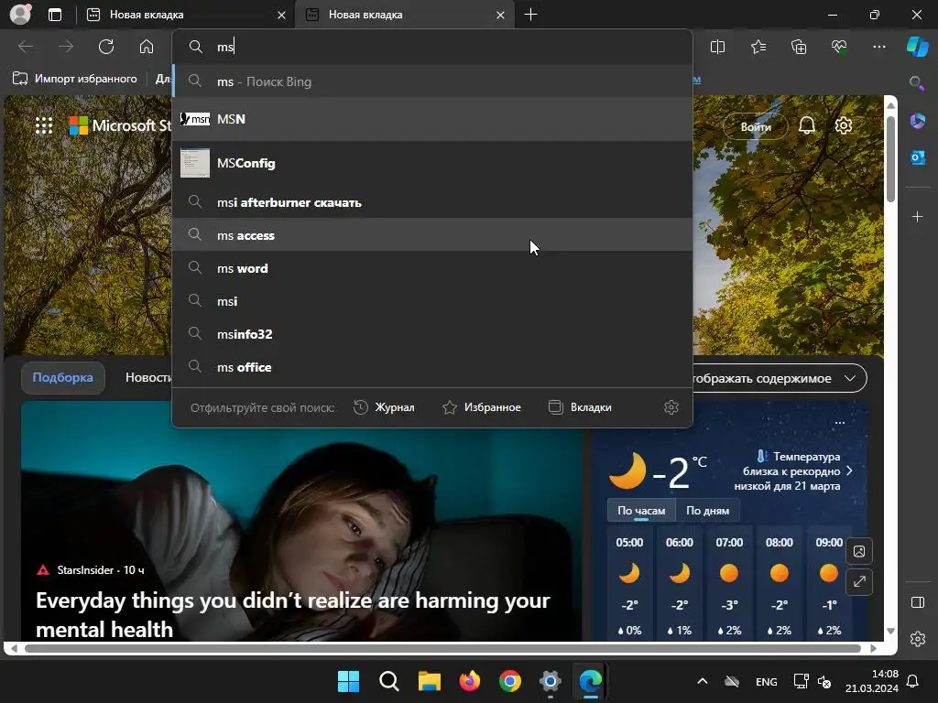
Task: Open Favorites star list icon
Action: click(x=758, y=47)
